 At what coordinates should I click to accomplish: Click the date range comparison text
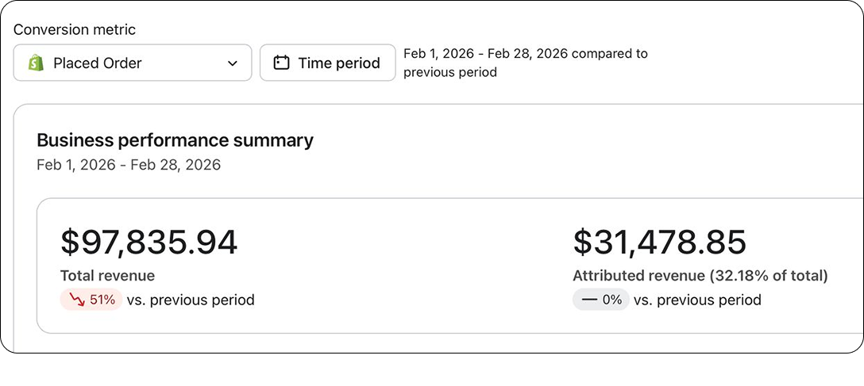526,63
